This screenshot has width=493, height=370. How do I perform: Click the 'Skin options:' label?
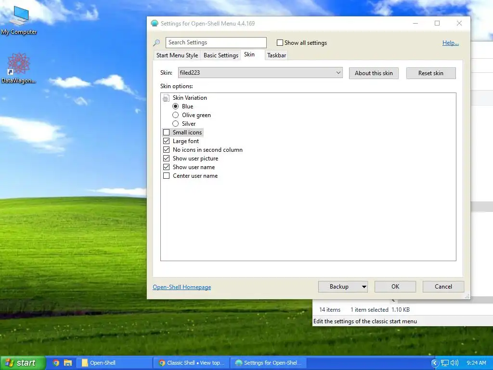click(x=176, y=86)
